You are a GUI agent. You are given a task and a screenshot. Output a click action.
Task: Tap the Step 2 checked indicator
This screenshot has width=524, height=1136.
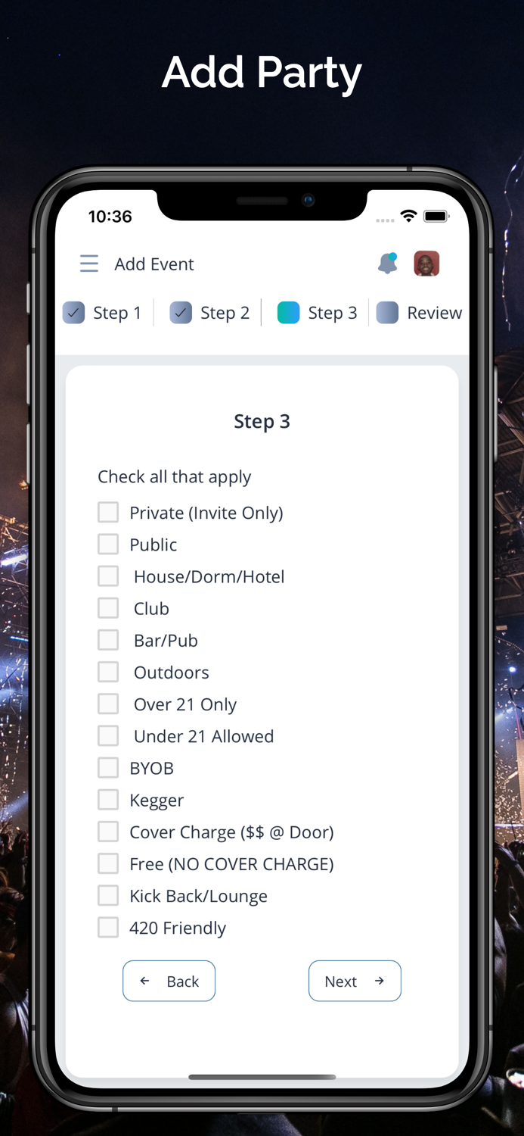181,313
